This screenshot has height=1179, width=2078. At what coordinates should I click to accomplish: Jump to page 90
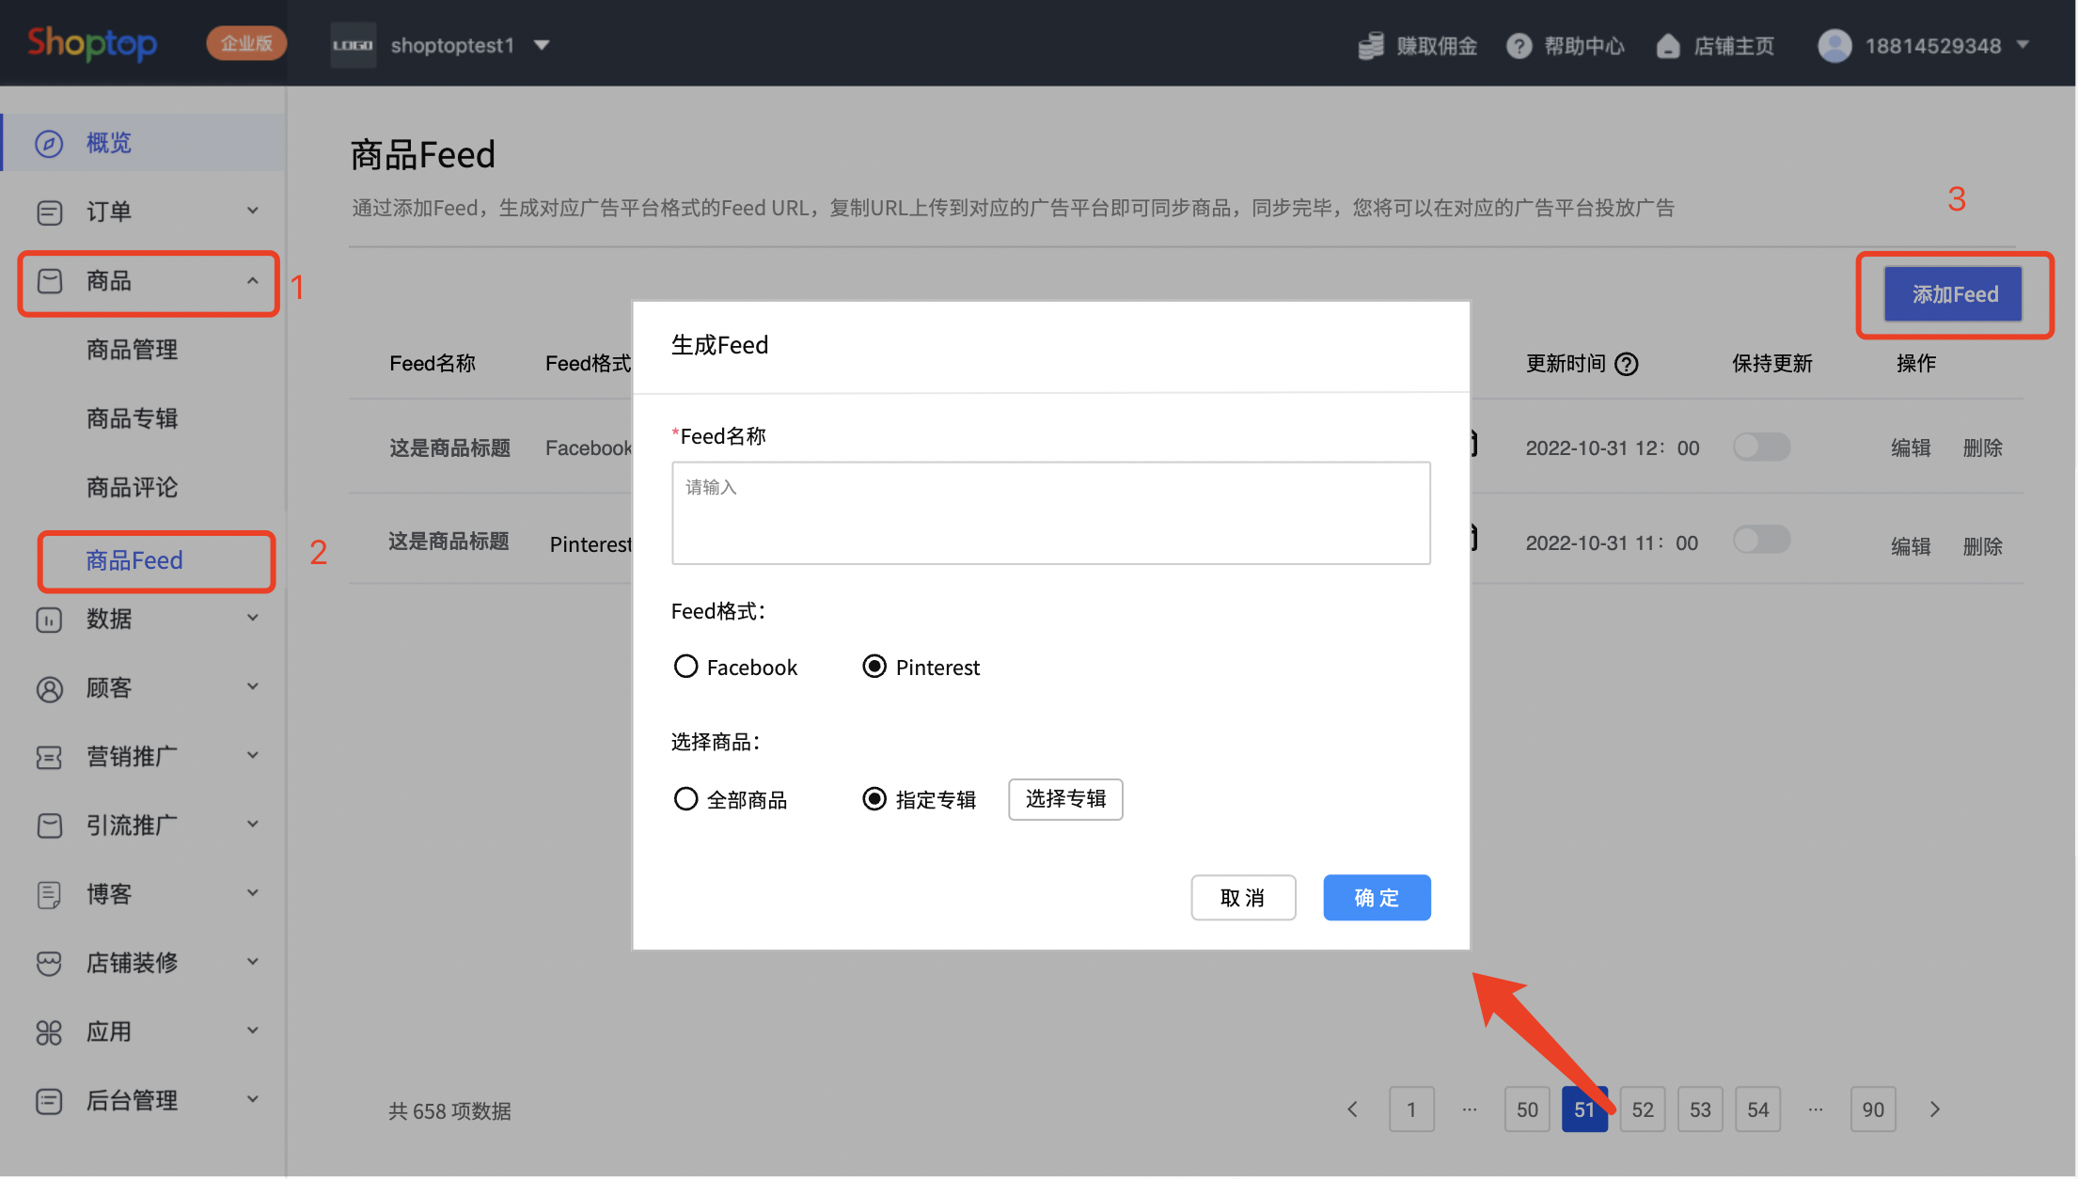point(1873,1110)
